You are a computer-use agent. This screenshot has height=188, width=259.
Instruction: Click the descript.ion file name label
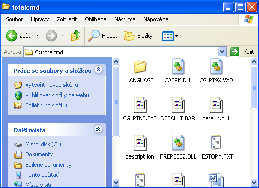[140, 156]
